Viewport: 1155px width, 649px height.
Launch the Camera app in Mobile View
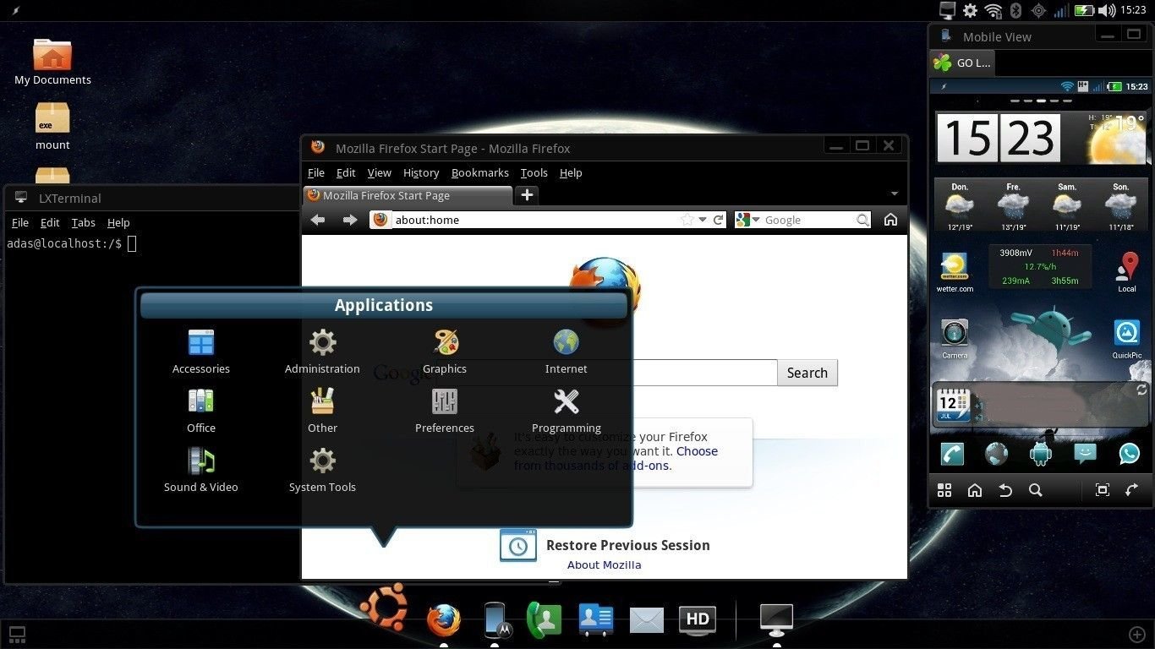pos(955,338)
